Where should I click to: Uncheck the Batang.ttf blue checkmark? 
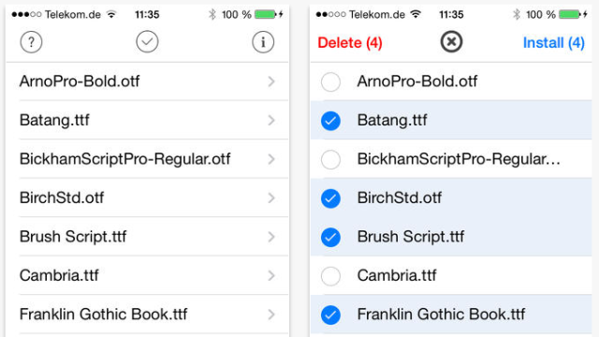coord(330,121)
